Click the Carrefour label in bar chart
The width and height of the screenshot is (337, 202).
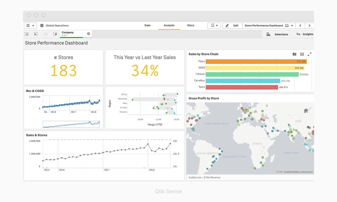pyautogui.click(x=200, y=81)
